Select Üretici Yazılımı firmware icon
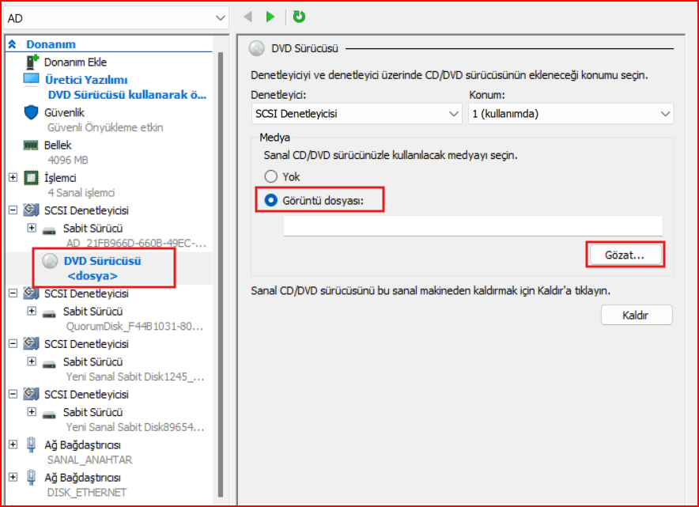 click(x=31, y=80)
